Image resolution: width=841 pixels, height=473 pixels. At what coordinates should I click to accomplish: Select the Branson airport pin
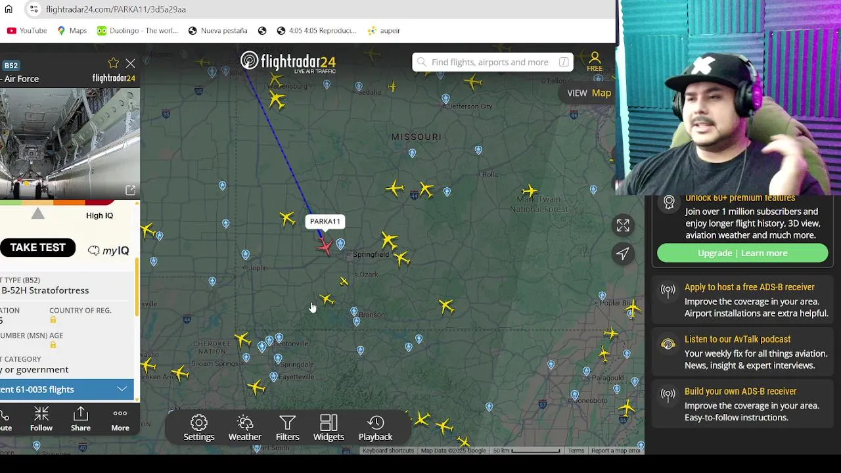tap(354, 311)
